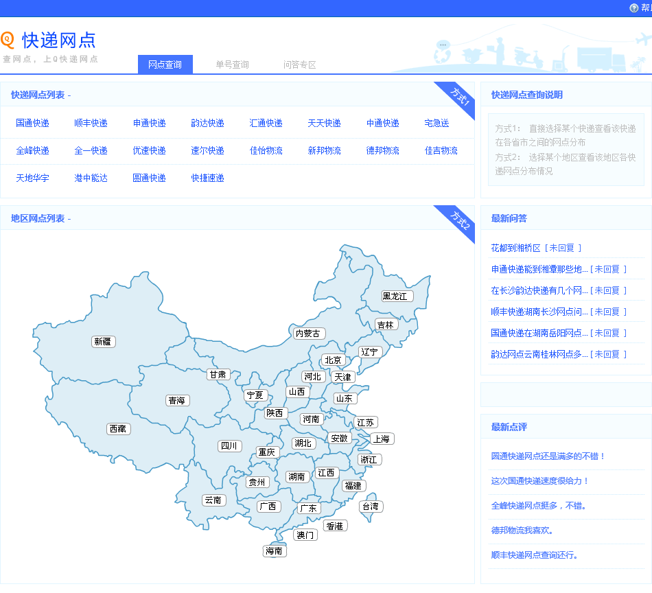Click the help question-mark icon
Viewport: 652px width, 593px height.
click(x=633, y=8)
